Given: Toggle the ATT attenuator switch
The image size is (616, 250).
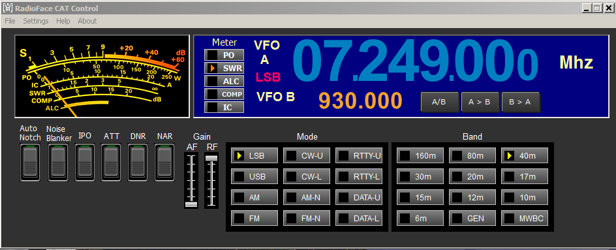Looking at the screenshot, I should (111, 163).
